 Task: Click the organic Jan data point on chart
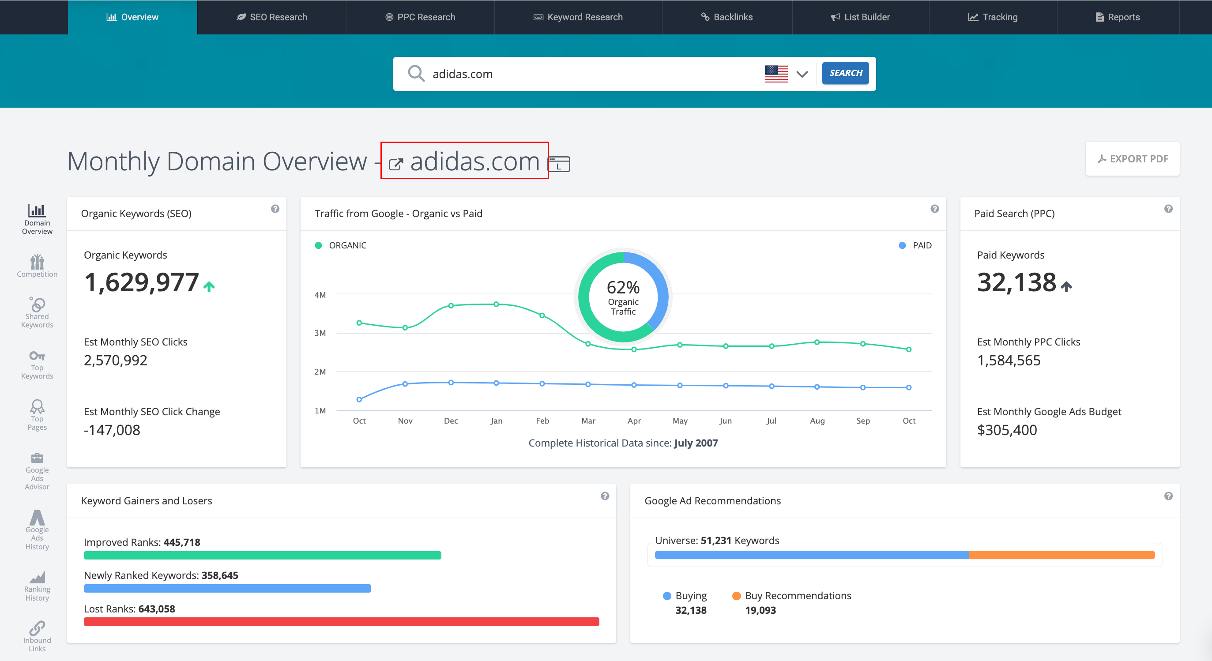pyautogui.click(x=497, y=304)
